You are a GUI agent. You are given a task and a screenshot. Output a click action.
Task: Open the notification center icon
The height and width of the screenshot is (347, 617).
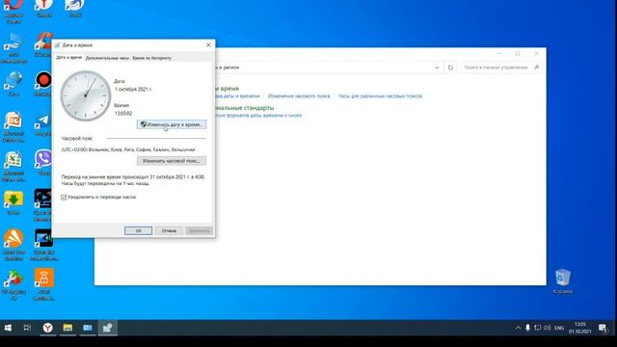pyautogui.click(x=603, y=328)
